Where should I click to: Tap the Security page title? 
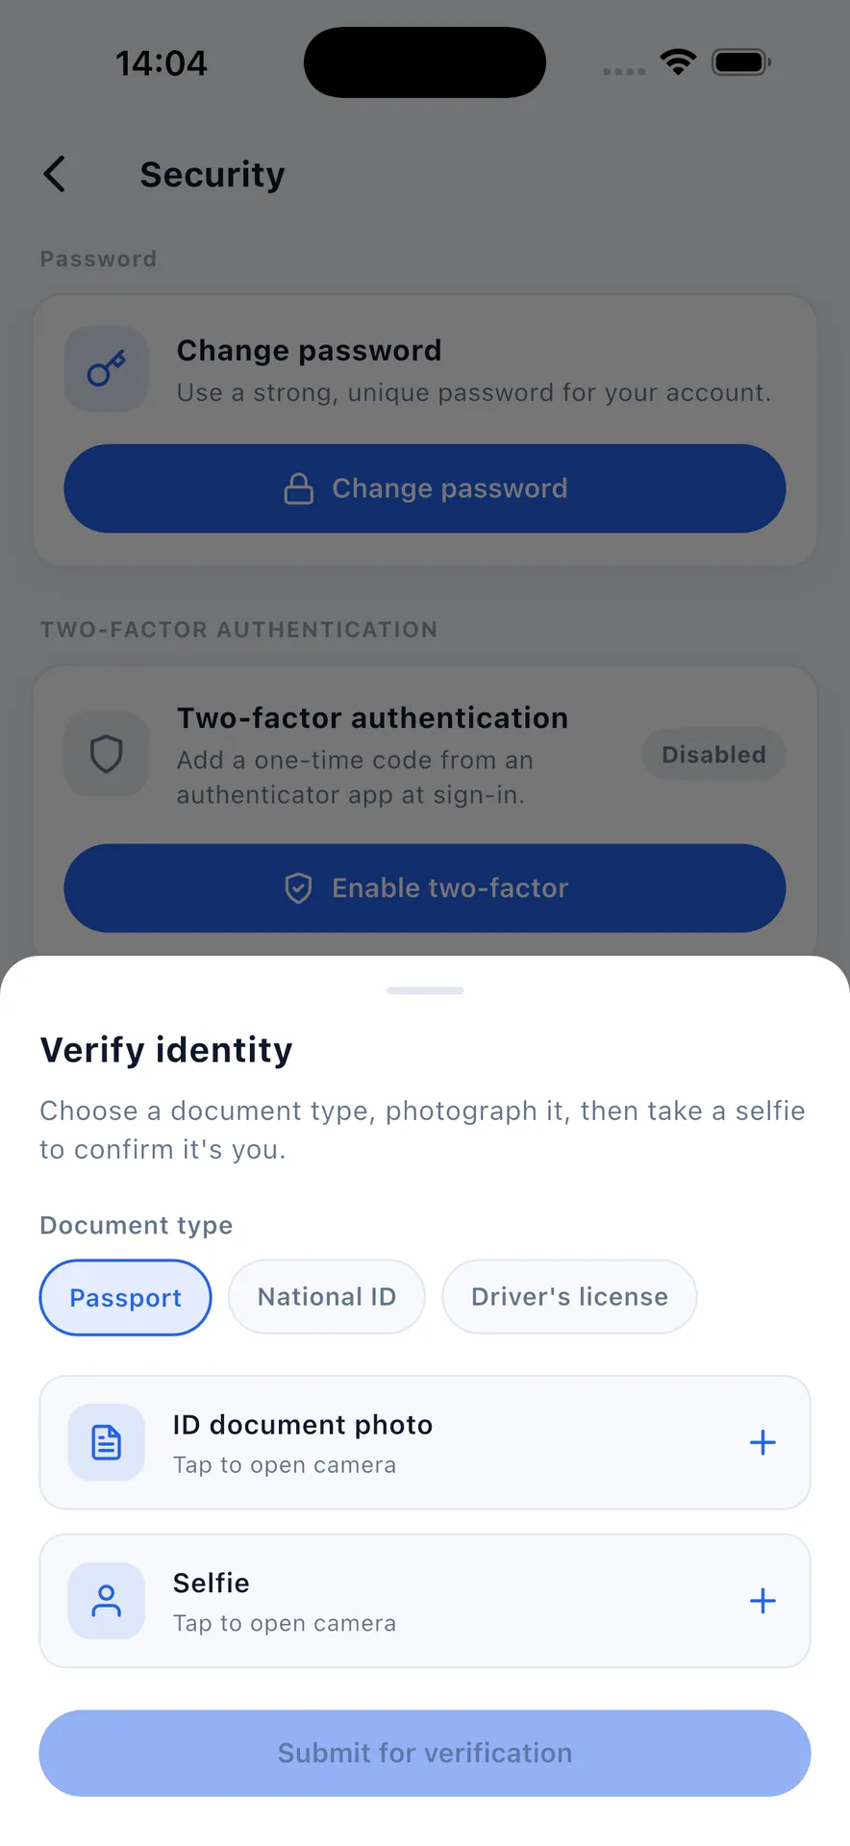coord(212,175)
